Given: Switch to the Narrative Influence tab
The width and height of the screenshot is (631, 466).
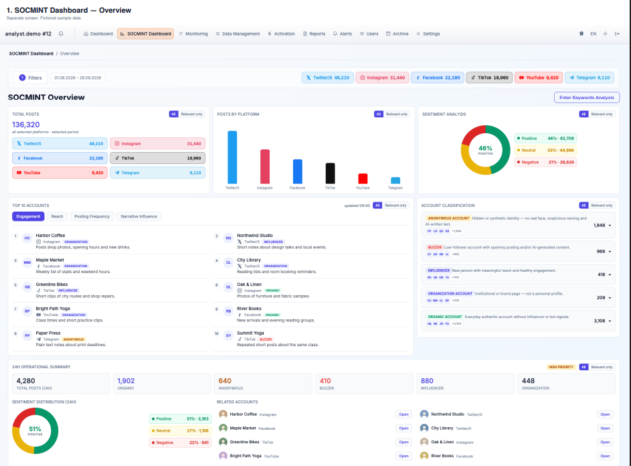Looking at the screenshot, I should coord(139,217).
